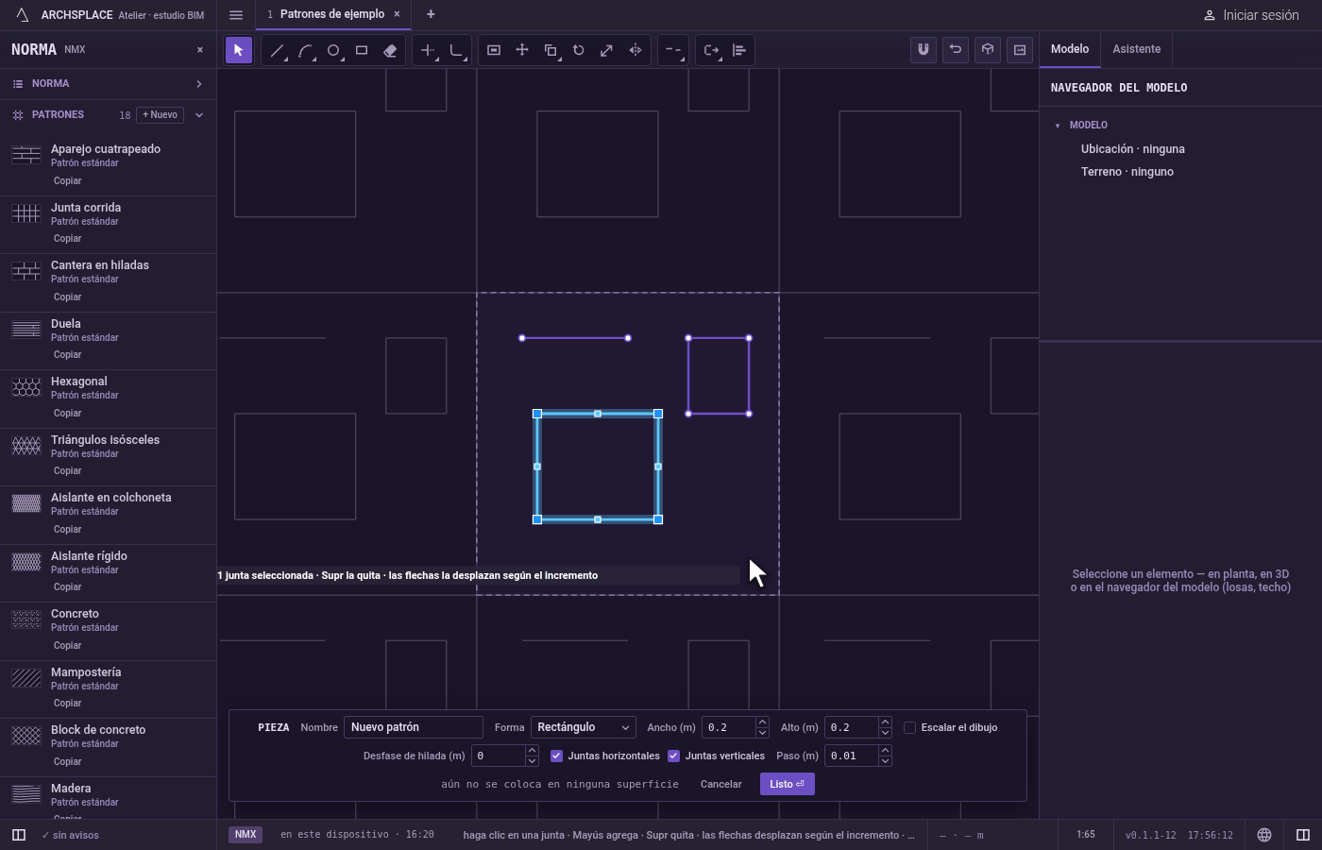Image resolution: width=1322 pixels, height=850 pixels.
Task: Pick the line drawing tool
Action: click(x=277, y=50)
